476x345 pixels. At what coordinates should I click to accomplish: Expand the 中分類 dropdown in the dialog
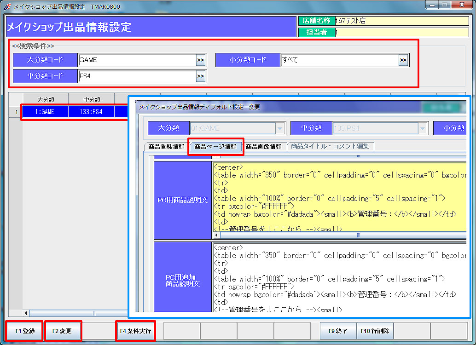pyautogui.click(x=422, y=128)
